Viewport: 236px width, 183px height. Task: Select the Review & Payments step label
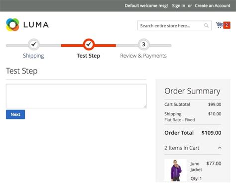tap(143, 56)
